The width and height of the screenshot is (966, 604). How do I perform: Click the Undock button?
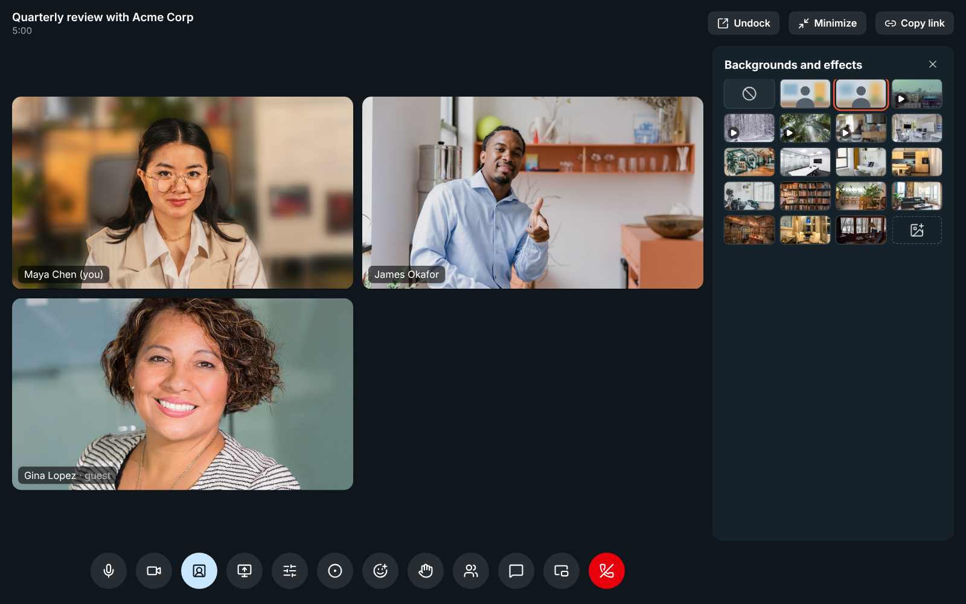[x=744, y=23]
